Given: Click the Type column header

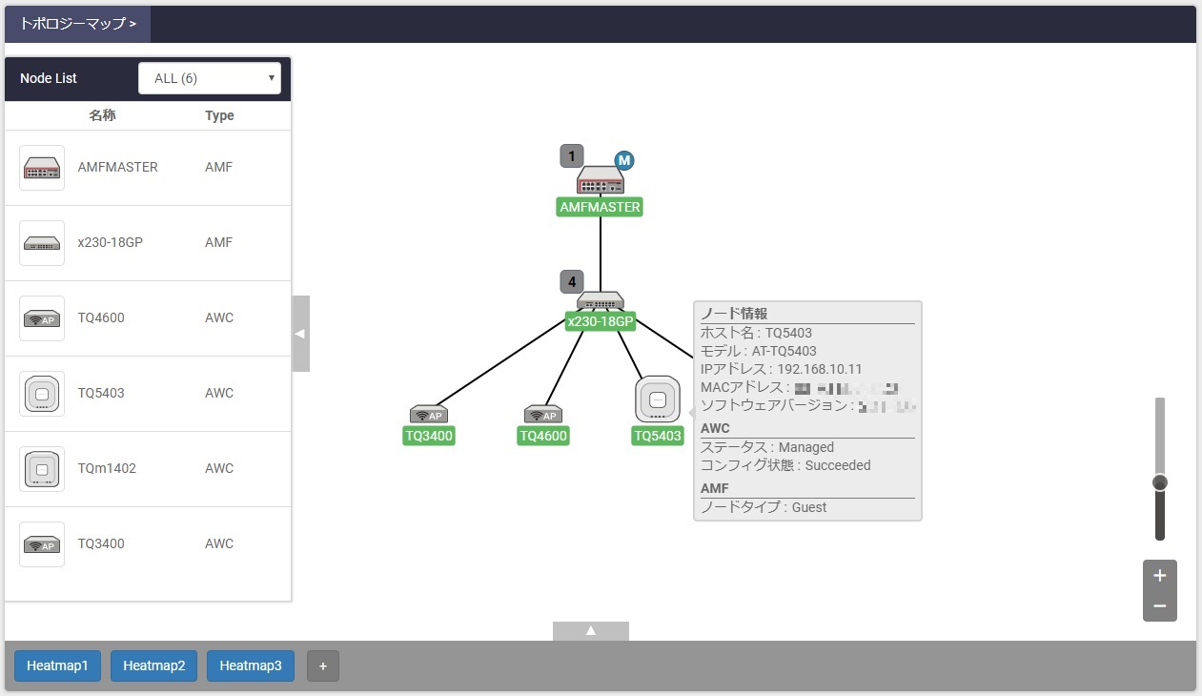Looking at the screenshot, I should coord(219,115).
